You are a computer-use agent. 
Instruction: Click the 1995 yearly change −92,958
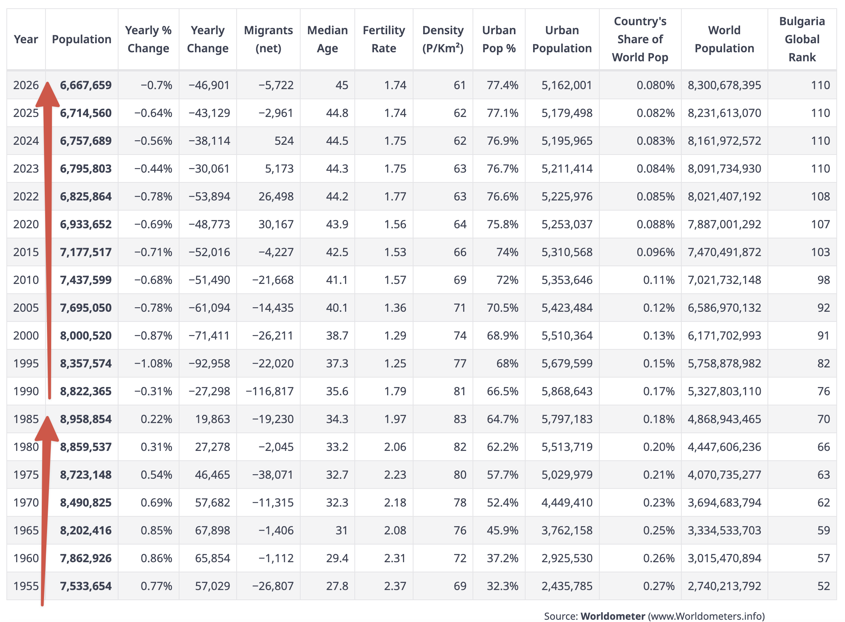[x=209, y=363]
